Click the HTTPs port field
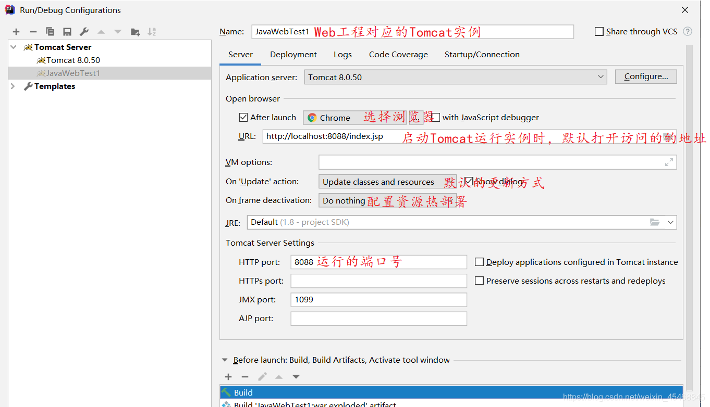Screen dimensions: 710x407 pyautogui.click(x=378, y=281)
